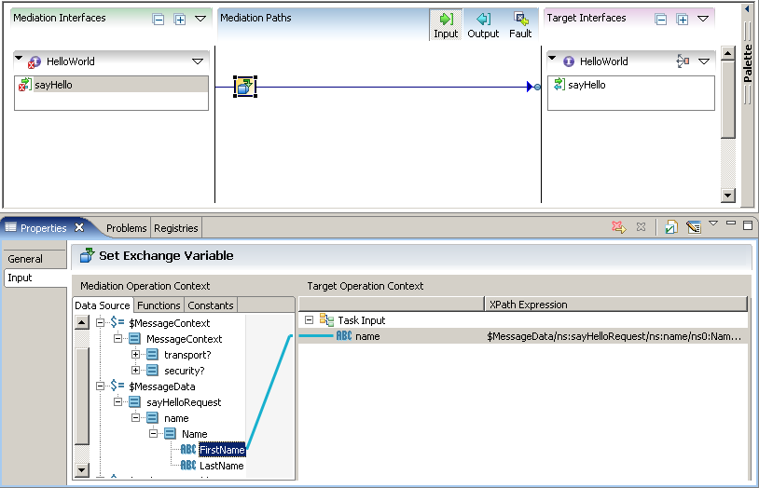Collapse all in Mediation Interfaces header
759x488 pixels.
[x=159, y=20]
